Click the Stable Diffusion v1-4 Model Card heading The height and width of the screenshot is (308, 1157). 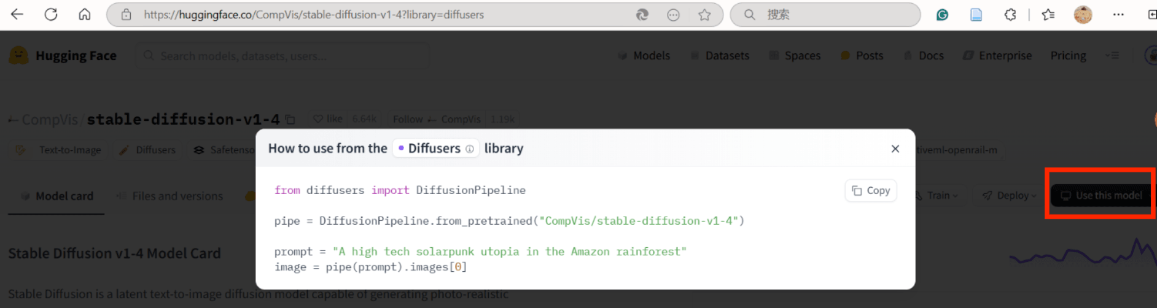click(114, 253)
